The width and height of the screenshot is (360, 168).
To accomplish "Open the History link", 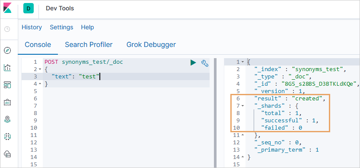I will (32, 28).
